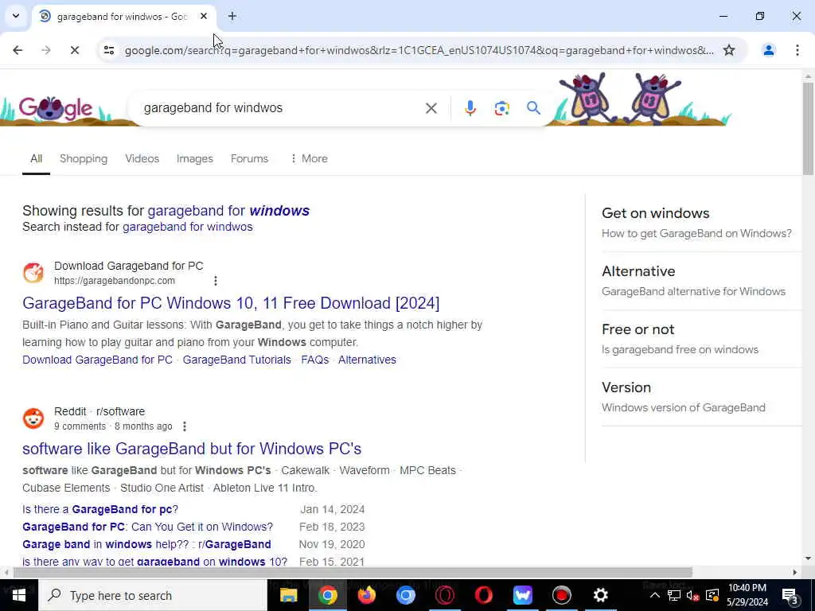
Task: Open Windows Settings gear in taskbar
Action: click(600, 595)
